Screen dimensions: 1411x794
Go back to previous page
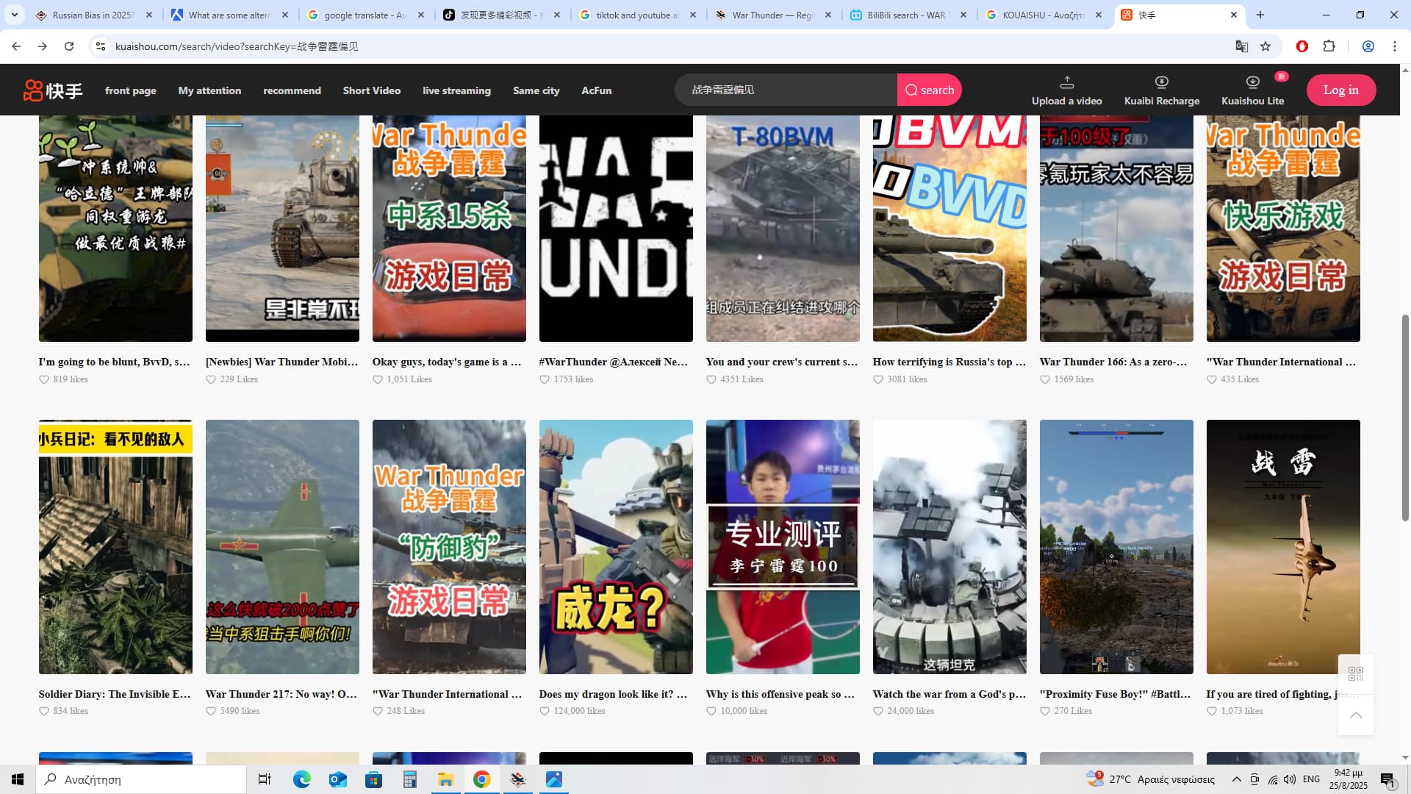tap(16, 46)
